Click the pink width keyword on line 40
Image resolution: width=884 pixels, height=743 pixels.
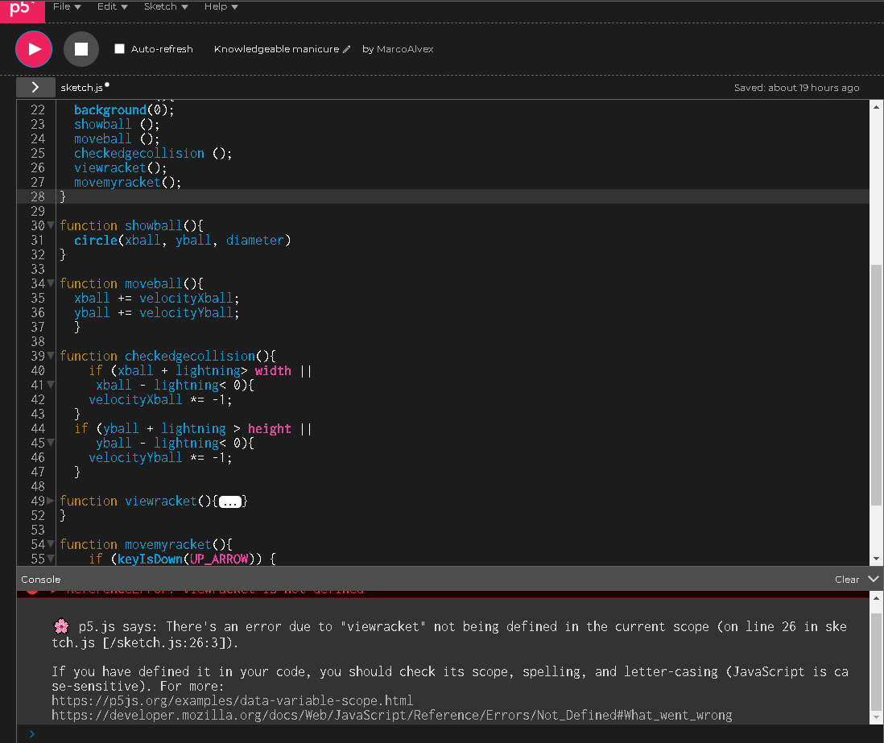pyautogui.click(x=273, y=371)
